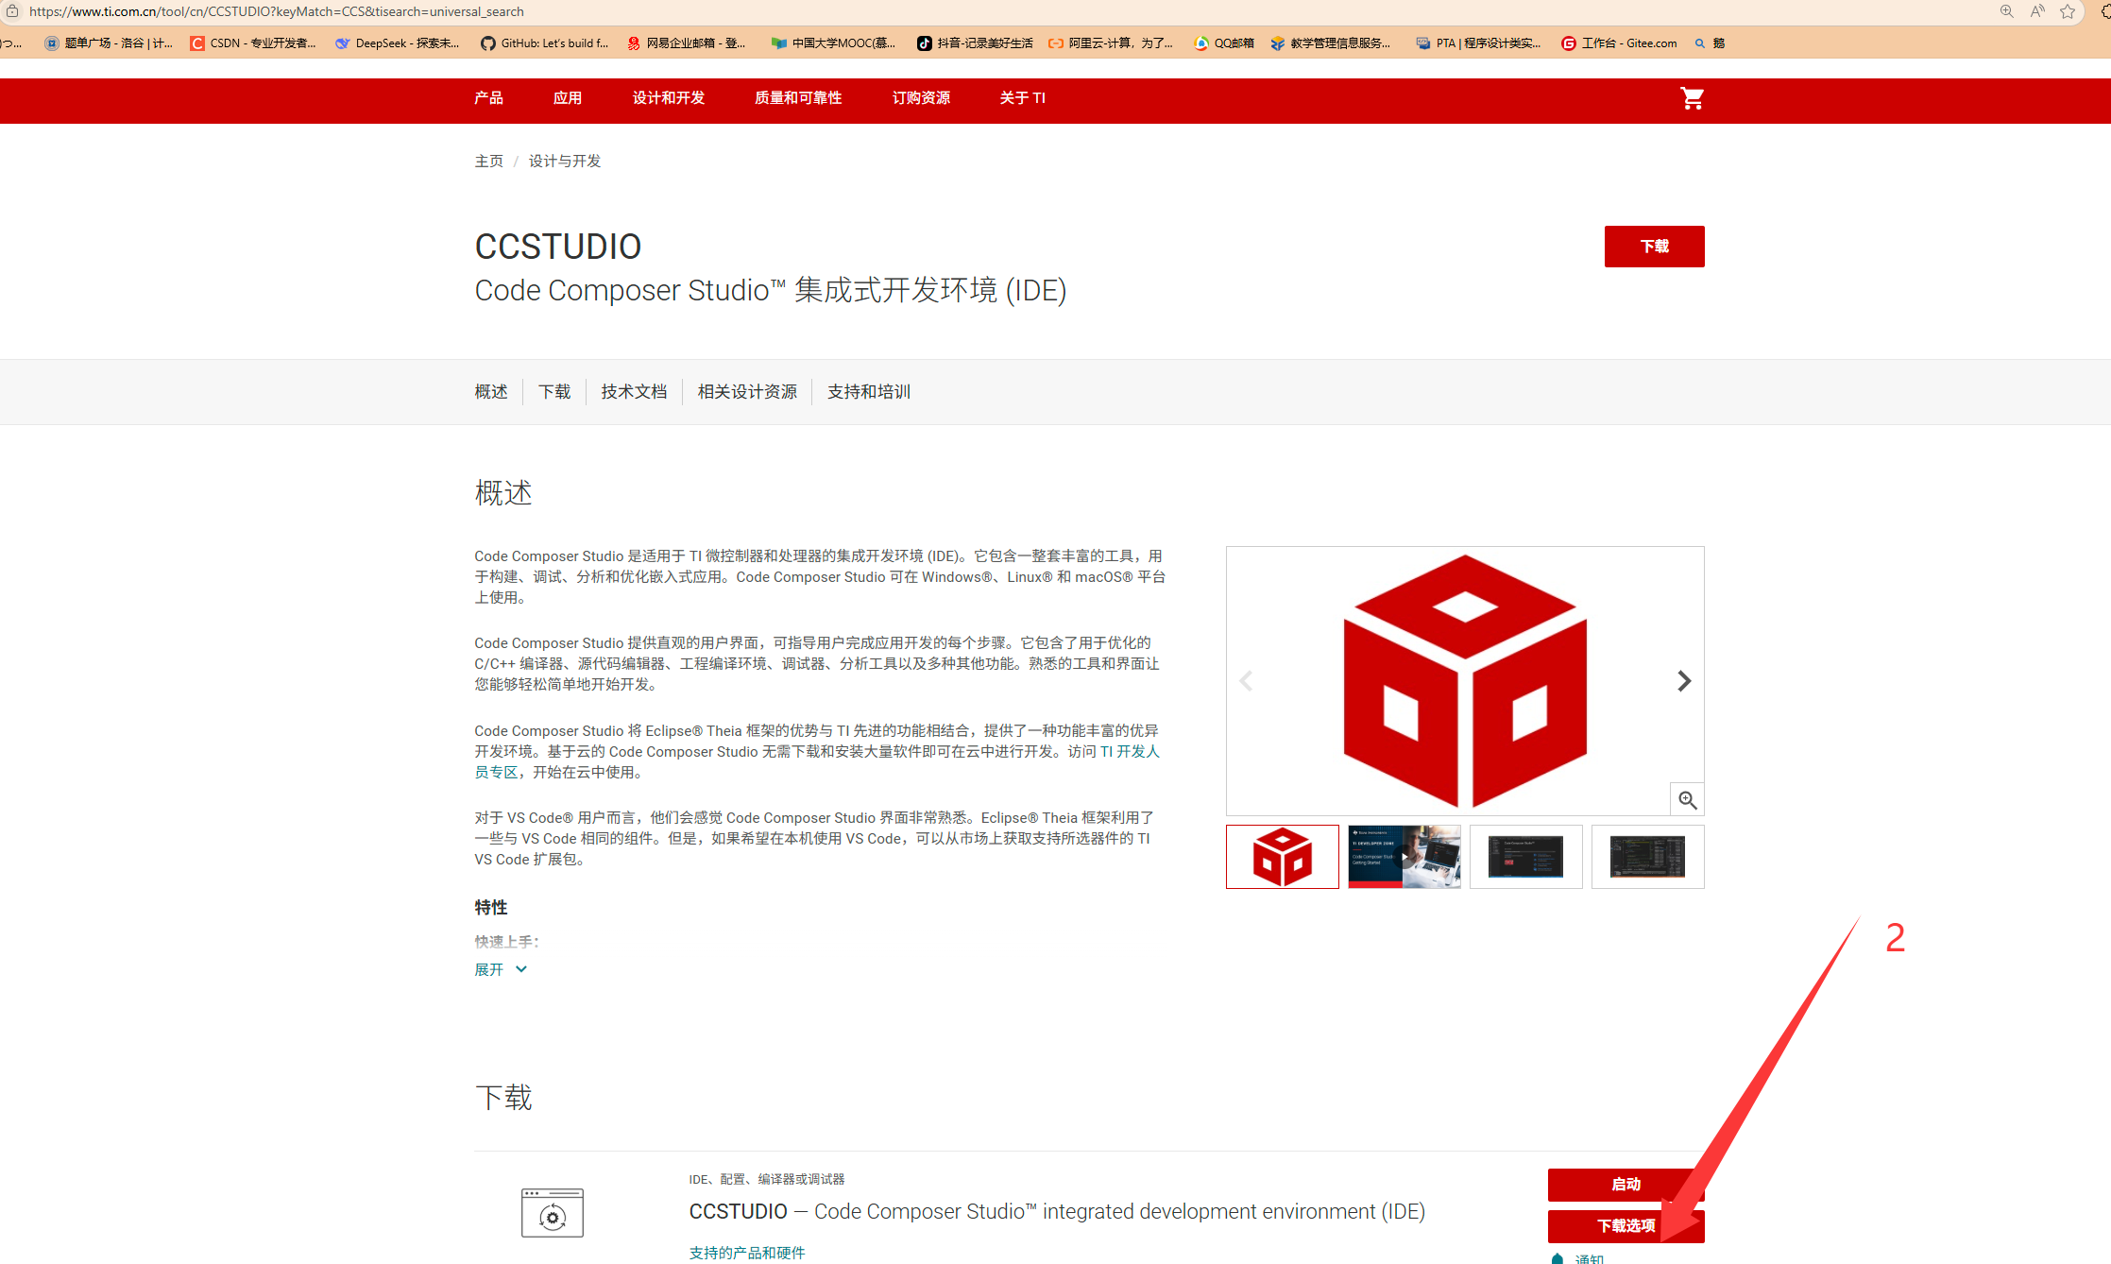Open 产品 navigation menu
The image size is (2111, 1264).
click(x=488, y=98)
